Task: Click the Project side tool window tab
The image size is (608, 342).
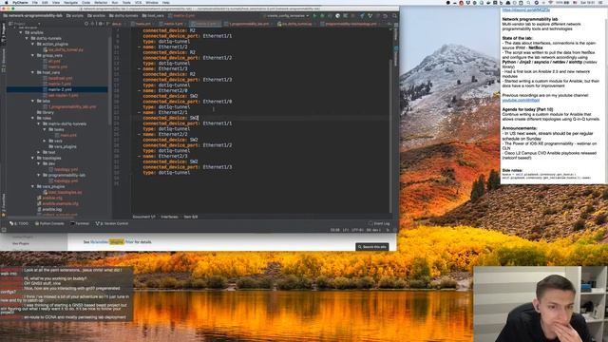Action: (4, 33)
